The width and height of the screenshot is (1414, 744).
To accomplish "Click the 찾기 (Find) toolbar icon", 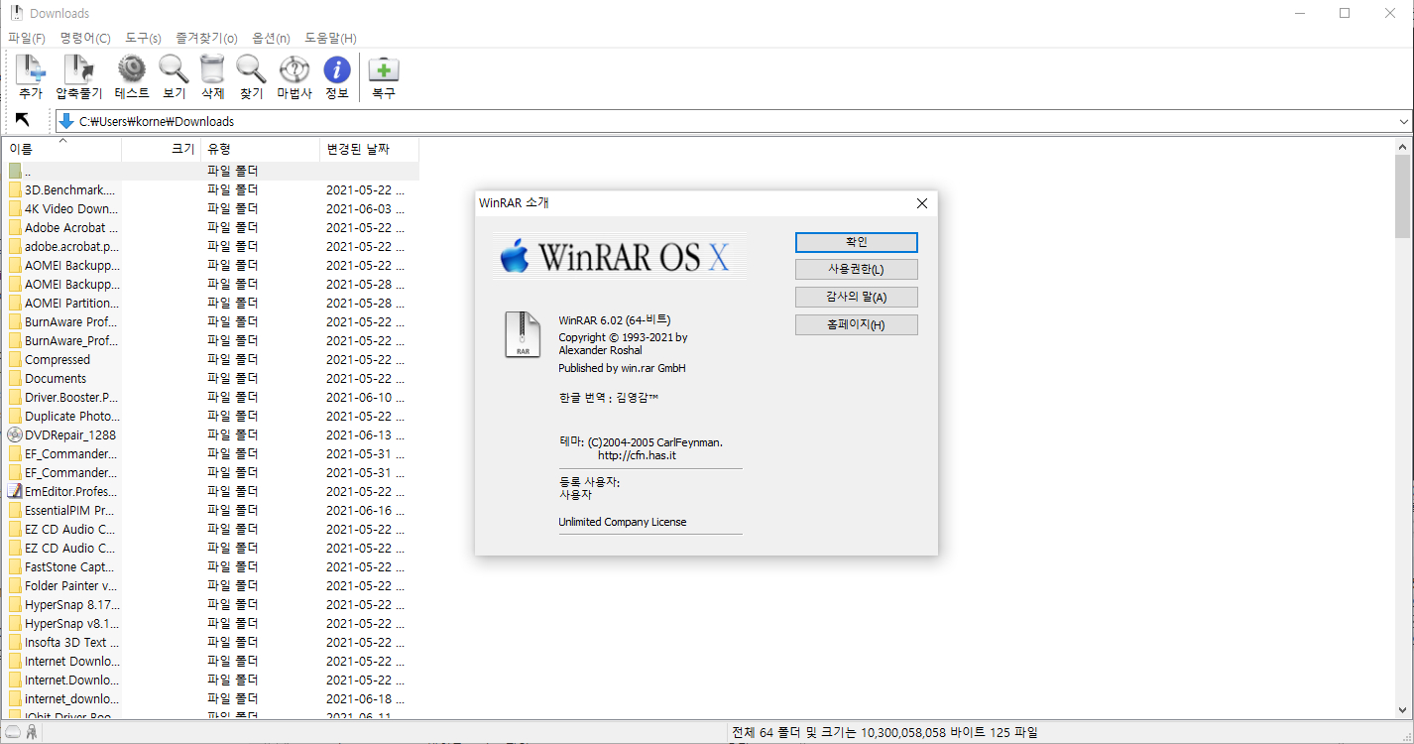I will point(251,69).
